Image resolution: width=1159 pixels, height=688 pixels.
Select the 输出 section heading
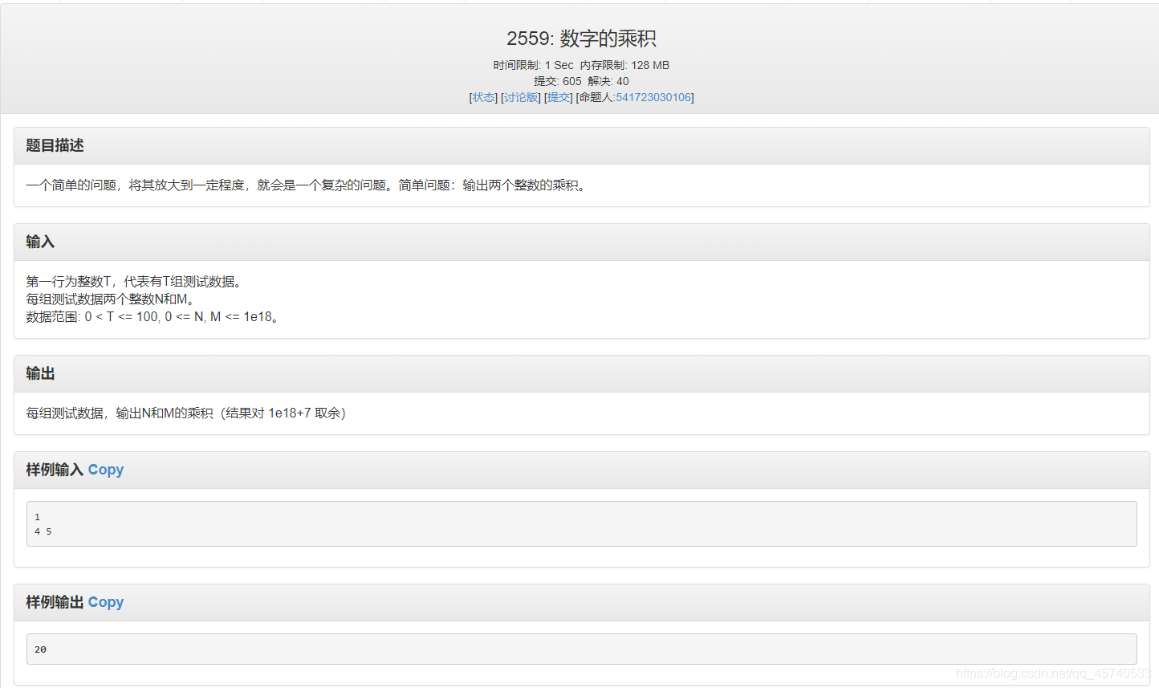click(x=40, y=373)
